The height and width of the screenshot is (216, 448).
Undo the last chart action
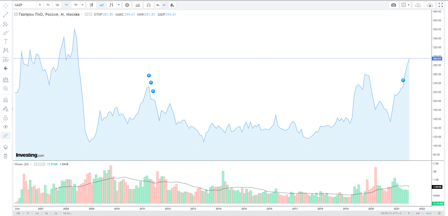158,5
